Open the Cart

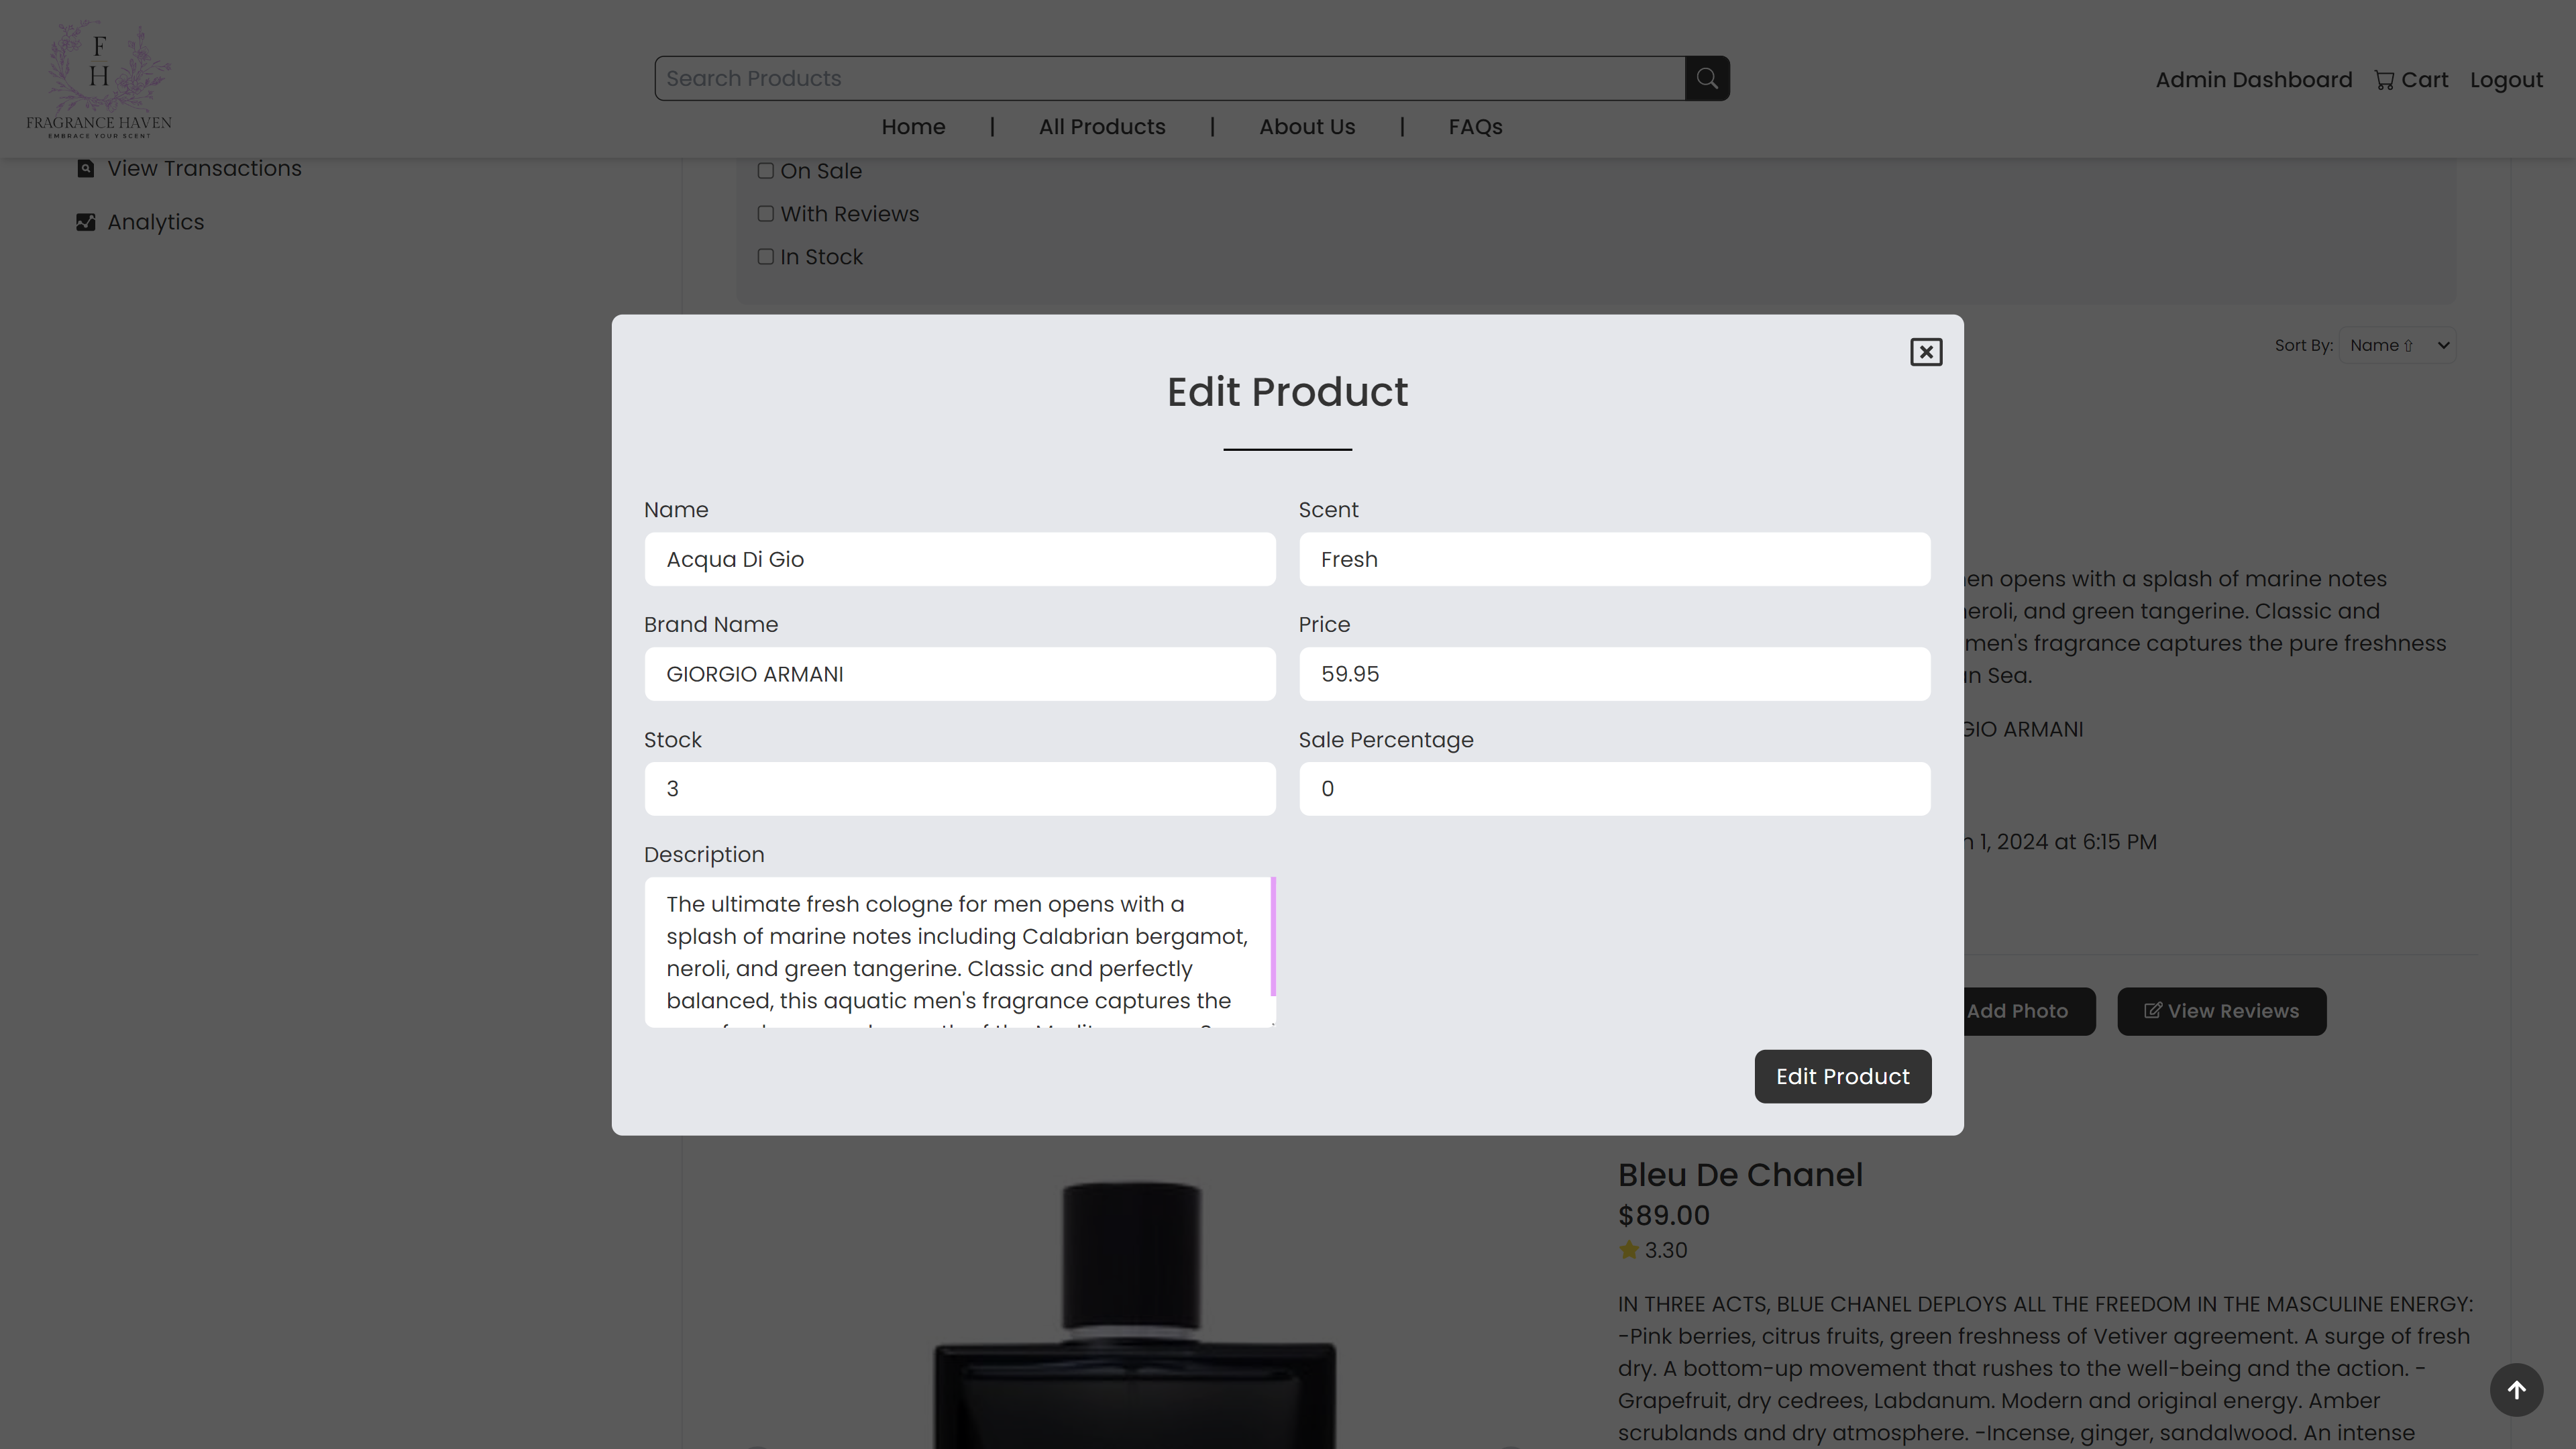click(x=2411, y=80)
